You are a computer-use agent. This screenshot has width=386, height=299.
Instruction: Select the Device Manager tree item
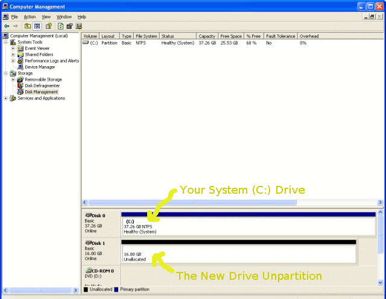click(x=40, y=67)
